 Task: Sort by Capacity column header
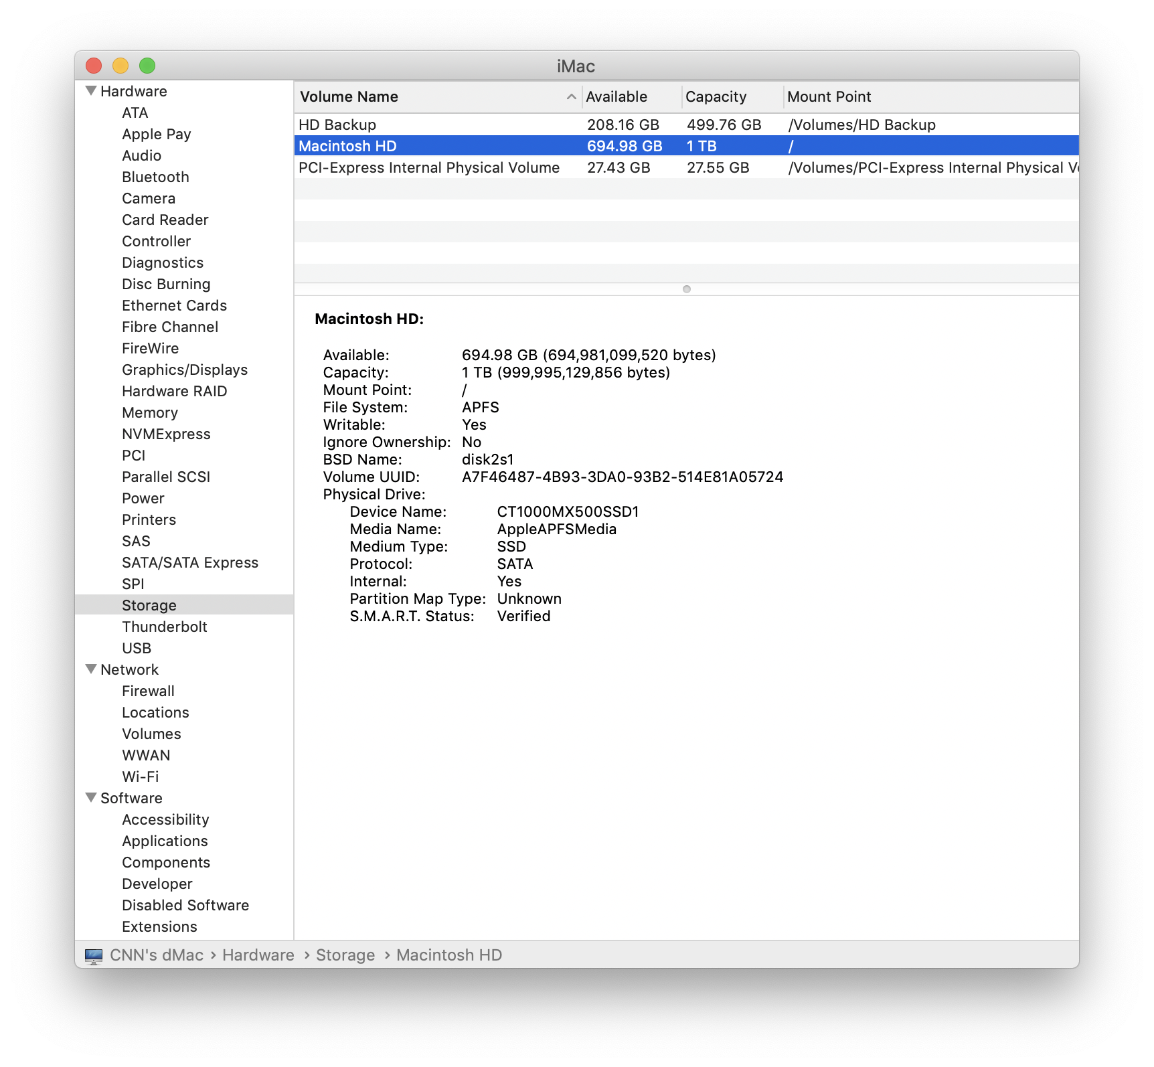point(732,97)
